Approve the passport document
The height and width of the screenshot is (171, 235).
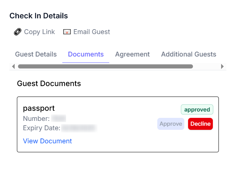[171, 124]
